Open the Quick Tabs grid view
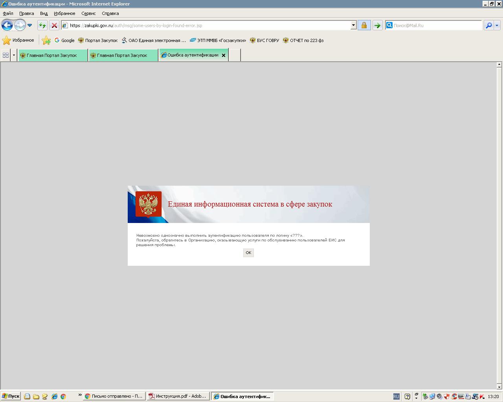The height and width of the screenshot is (402, 503). (x=6, y=55)
